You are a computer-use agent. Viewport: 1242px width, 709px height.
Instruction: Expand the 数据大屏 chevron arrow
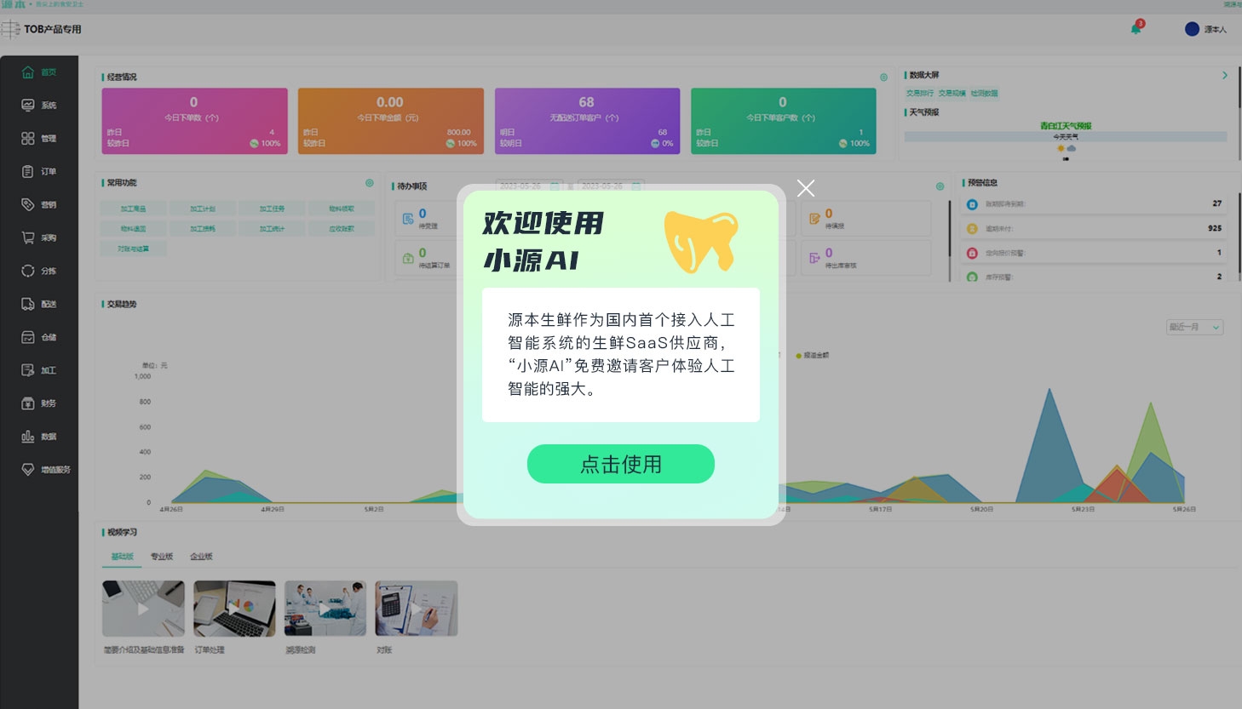click(x=1225, y=76)
